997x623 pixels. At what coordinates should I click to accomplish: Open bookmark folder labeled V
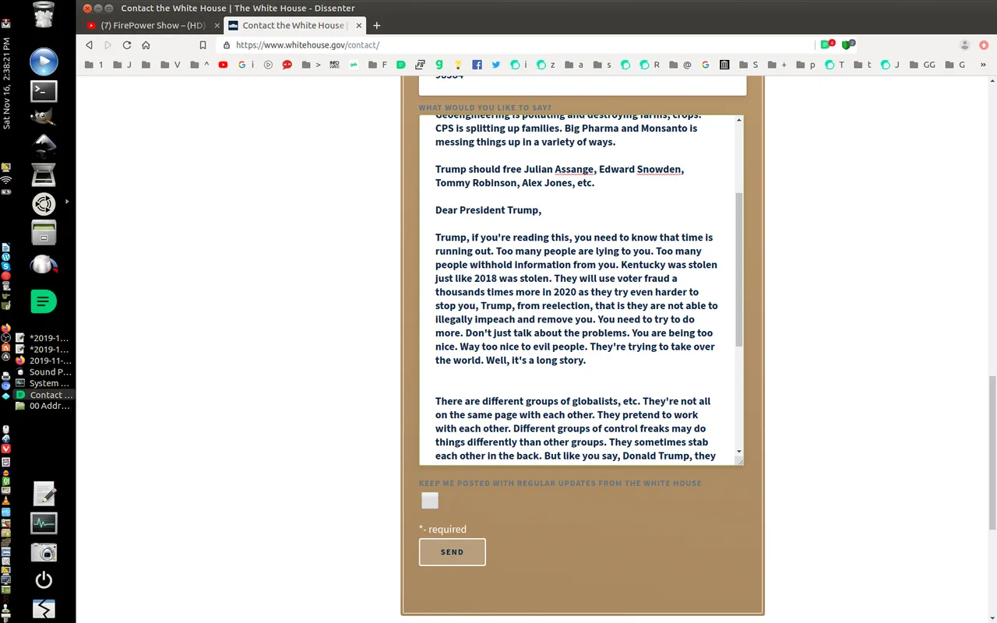click(x=171, y=65)
